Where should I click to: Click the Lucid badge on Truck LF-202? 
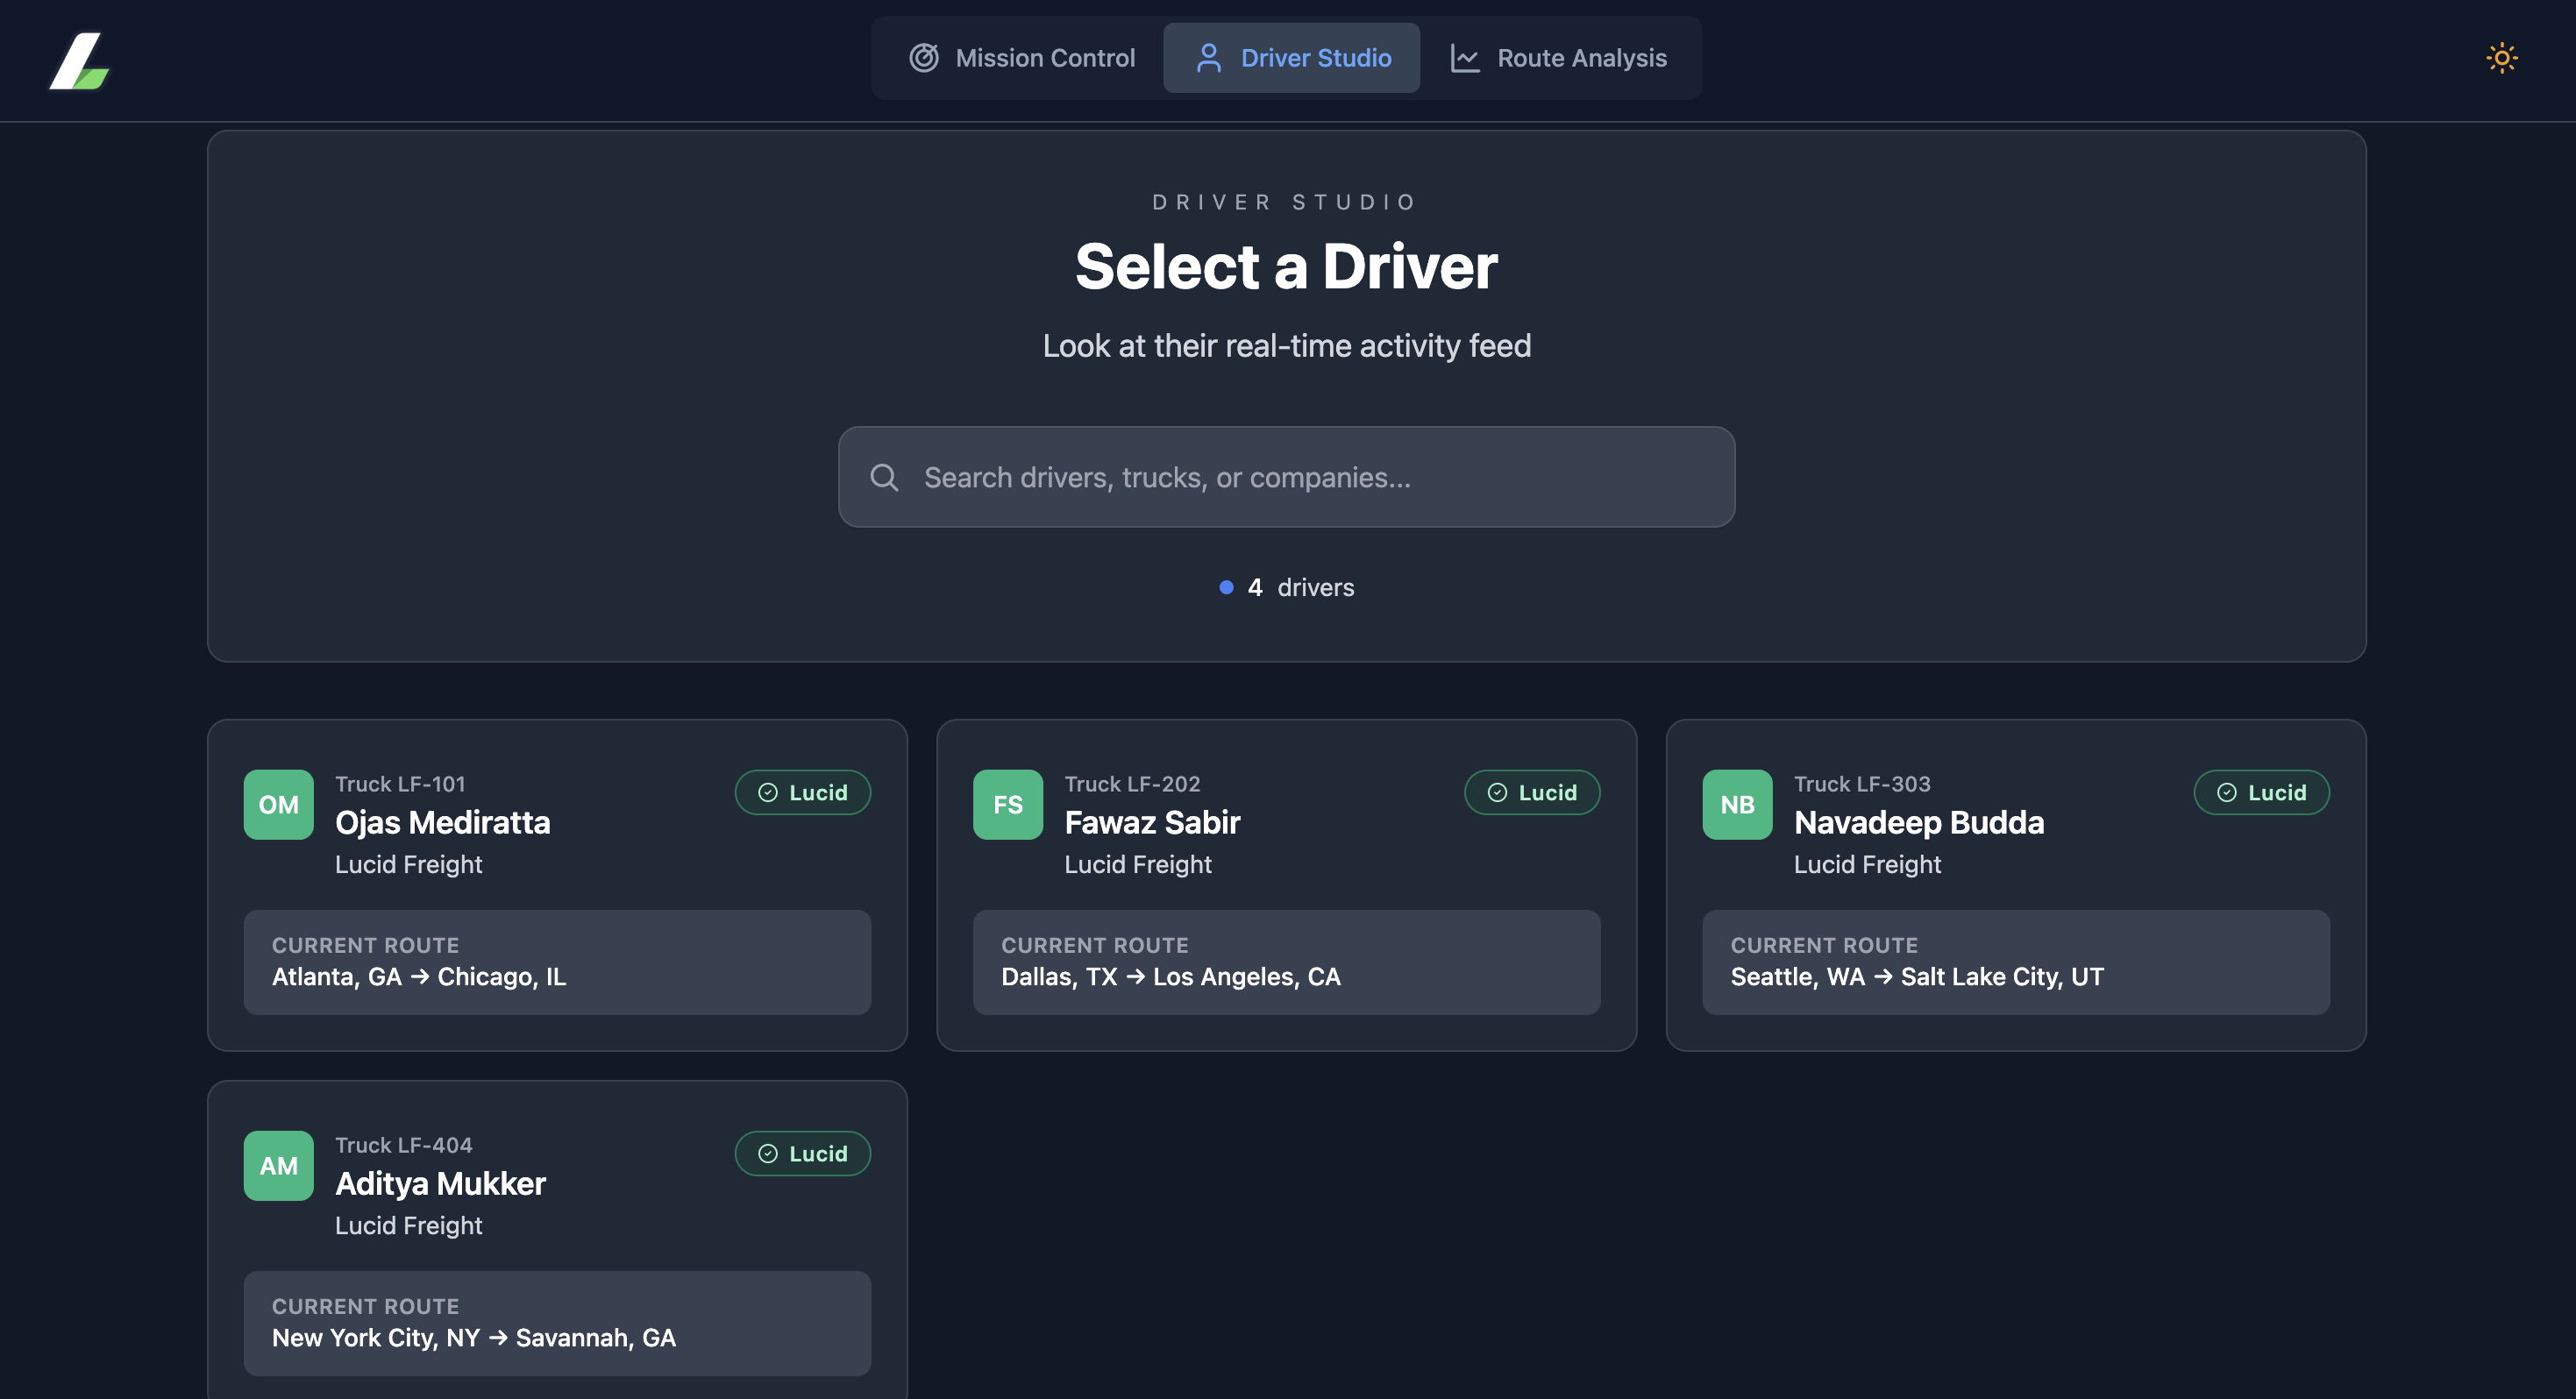(1531, 792)
